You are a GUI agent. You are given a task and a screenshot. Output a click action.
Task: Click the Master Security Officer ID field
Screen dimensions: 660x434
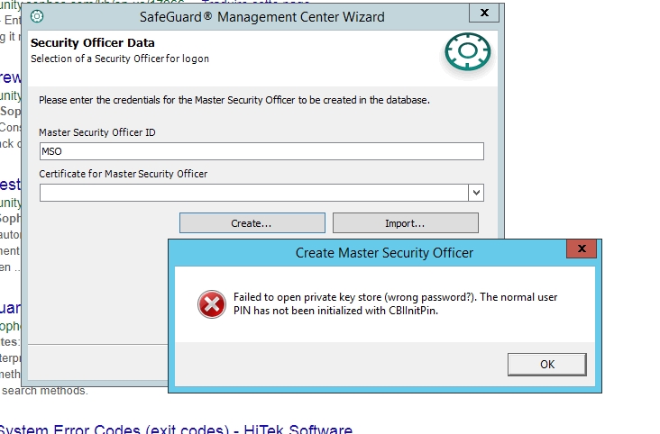[x=261, y=151]
